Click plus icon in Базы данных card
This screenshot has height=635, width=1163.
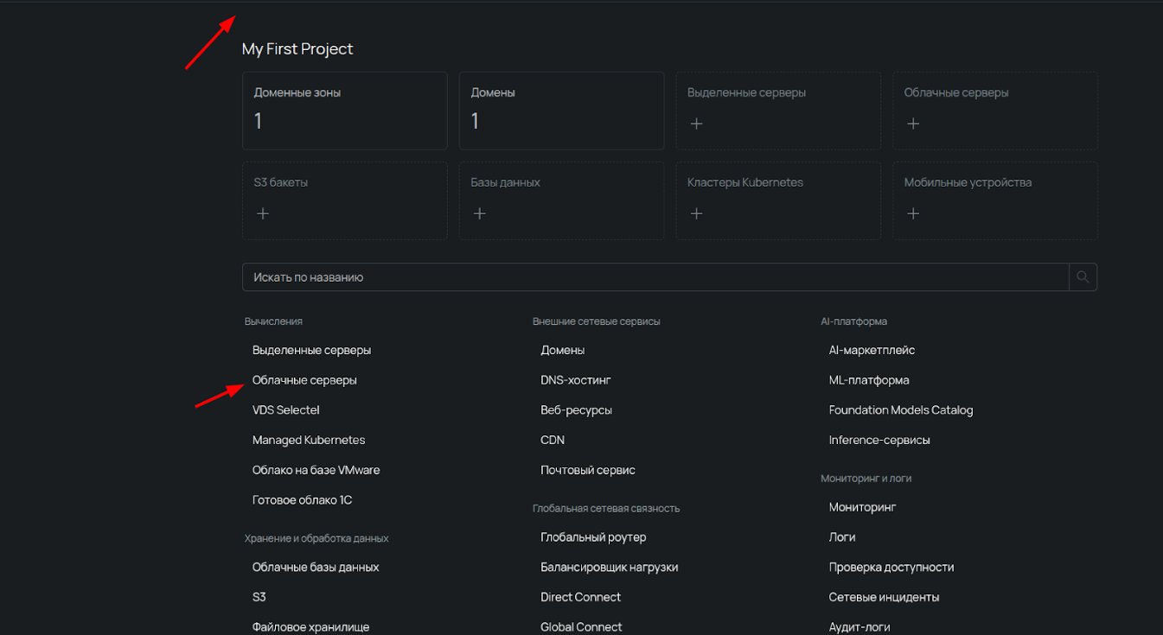[x=480, y=213]
